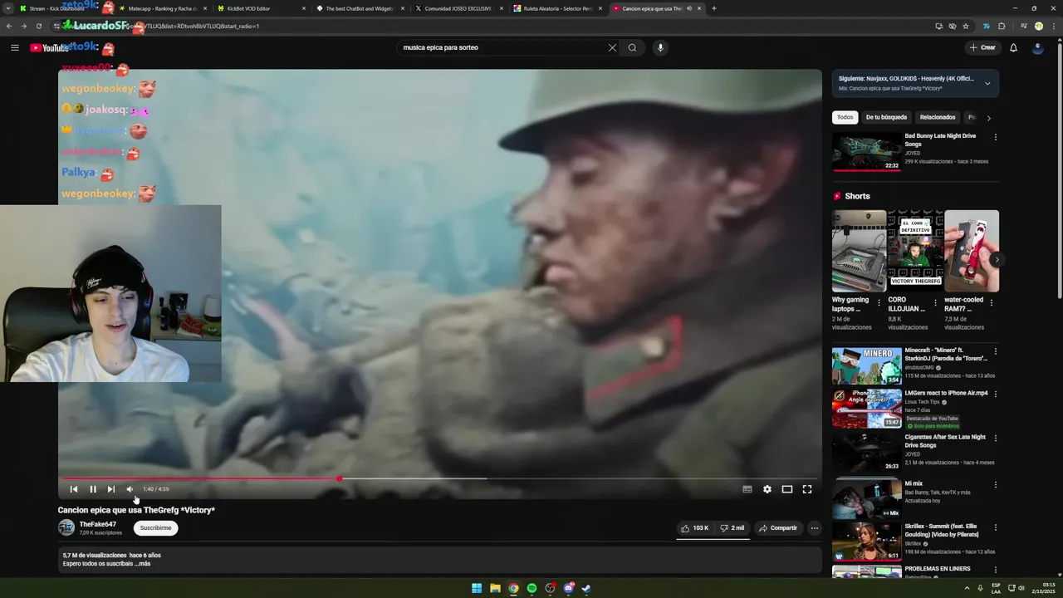Open player settings gear

click(767, 489)
